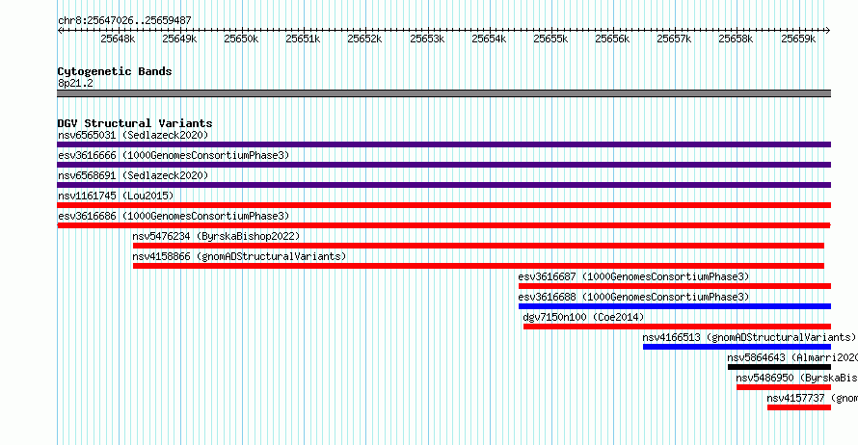Click the red bar under nsv5486950

[x=784, y=387]
